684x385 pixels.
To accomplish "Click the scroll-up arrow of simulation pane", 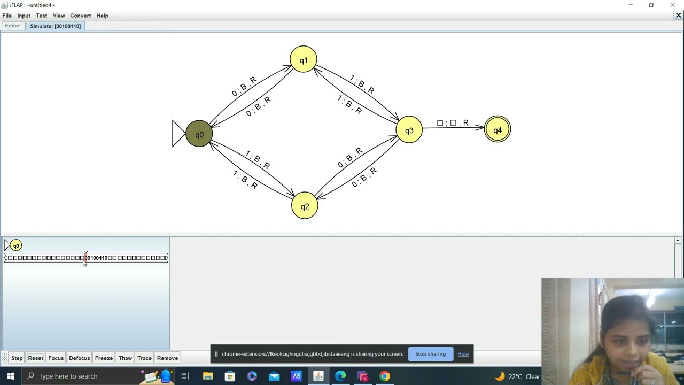I will [678, 241].
